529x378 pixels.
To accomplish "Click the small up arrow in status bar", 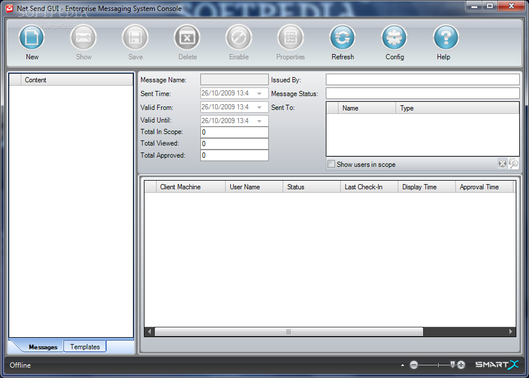I will click(x=402, y=365).
